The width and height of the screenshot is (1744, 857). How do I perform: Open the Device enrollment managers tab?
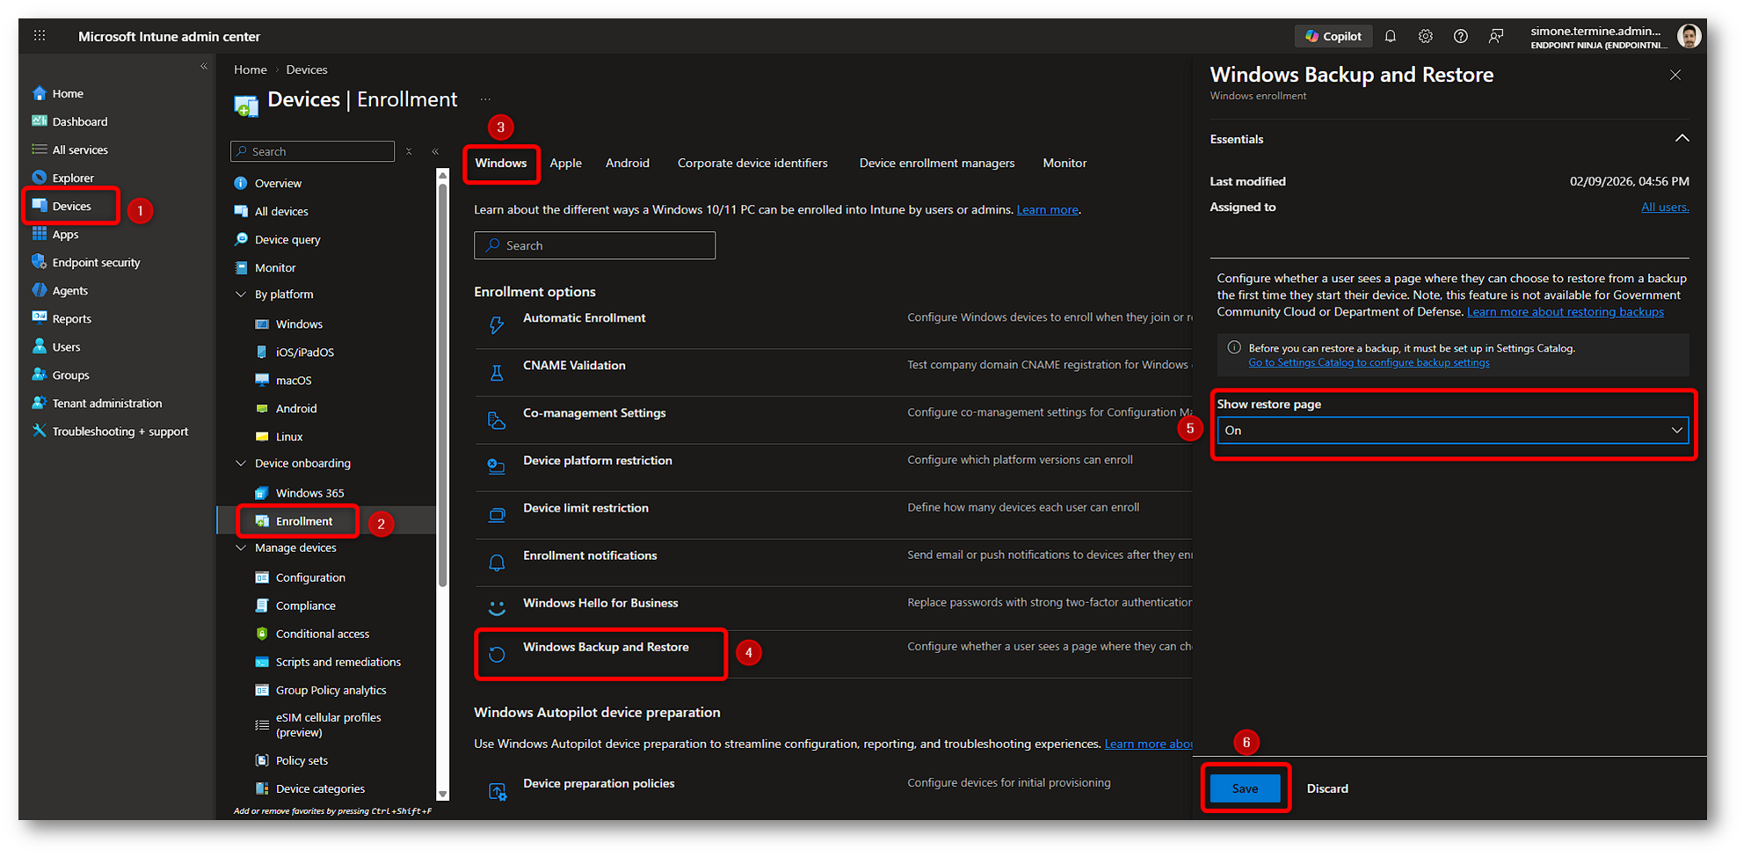click(937, 163)
